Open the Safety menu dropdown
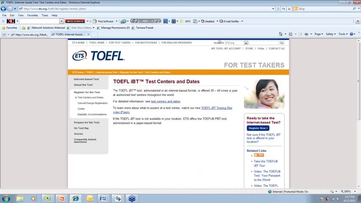The width and height of the screenshot is (361, 203). (331, 34)
